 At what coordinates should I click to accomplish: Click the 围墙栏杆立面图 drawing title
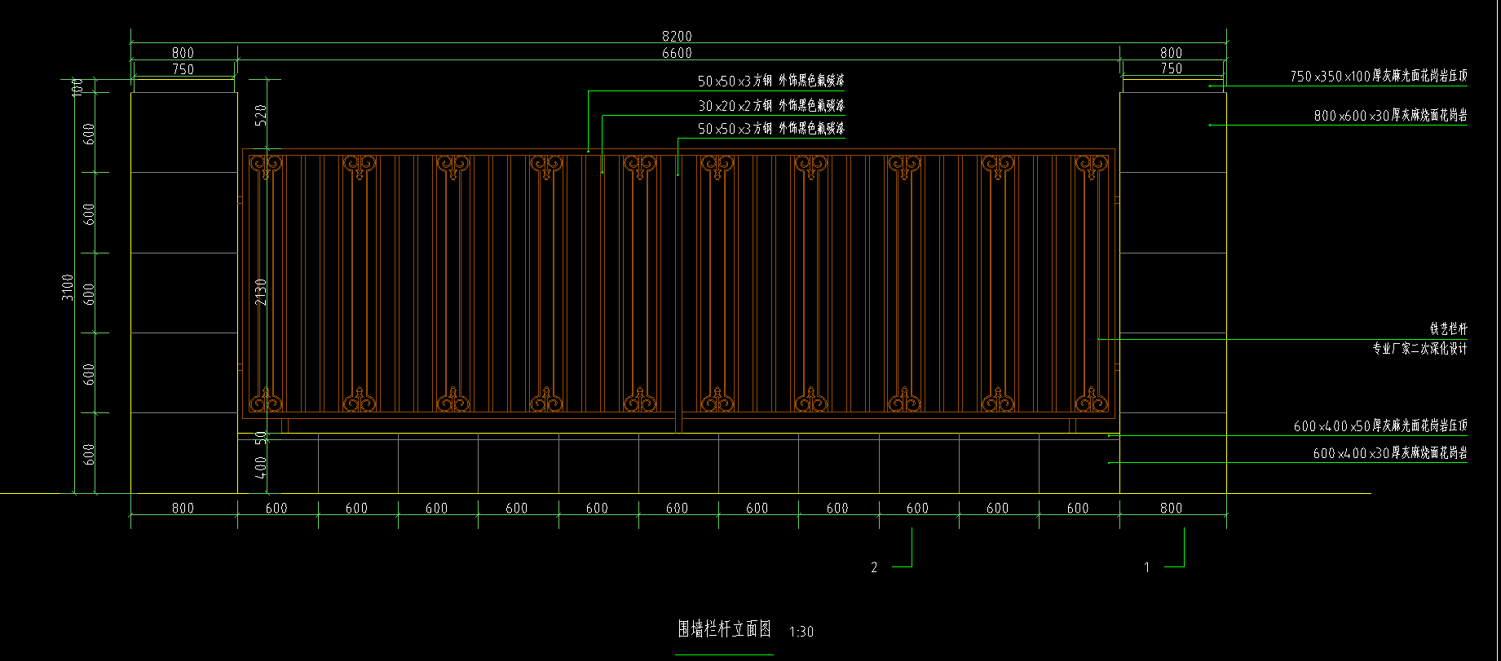(725, 628)
